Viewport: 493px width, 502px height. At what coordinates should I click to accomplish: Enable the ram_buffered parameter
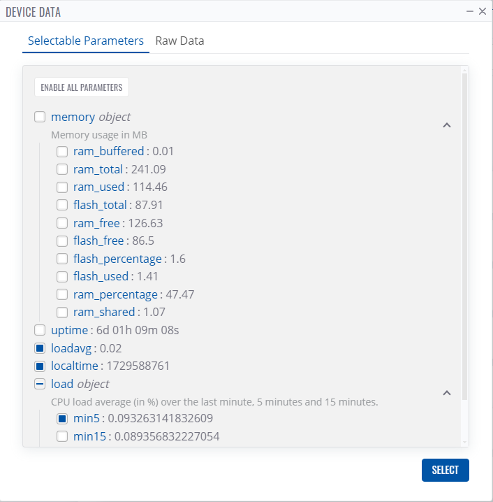pyautogui.click(x=62, y=151)
